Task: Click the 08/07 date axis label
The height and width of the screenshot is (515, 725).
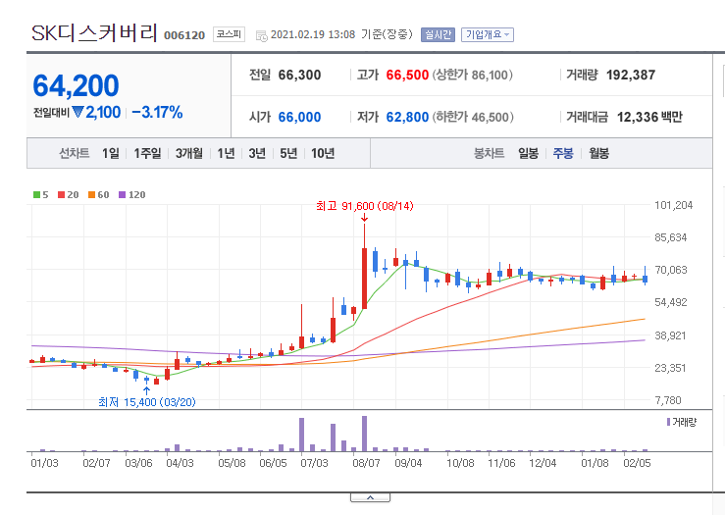Action: point(367,463)
